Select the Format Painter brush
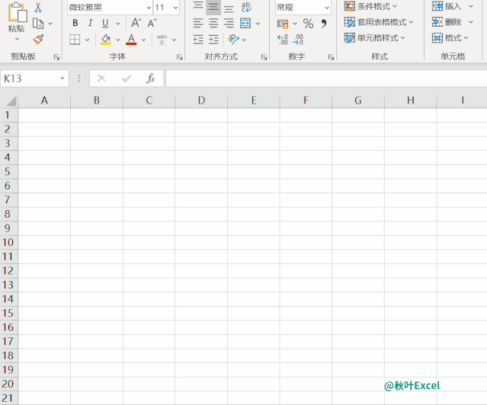 coord(38,40)
